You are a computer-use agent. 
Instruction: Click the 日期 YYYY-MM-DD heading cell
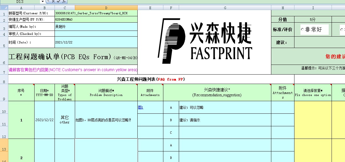[44, 93]
